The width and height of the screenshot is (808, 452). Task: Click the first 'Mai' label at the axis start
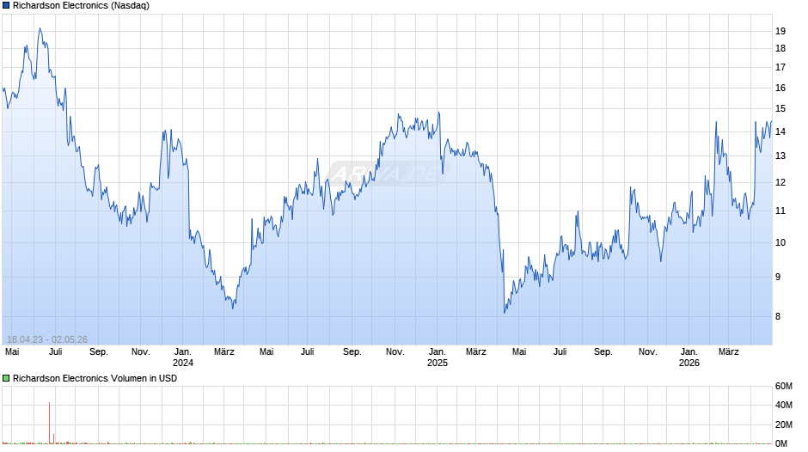click(x=12, y=352)
